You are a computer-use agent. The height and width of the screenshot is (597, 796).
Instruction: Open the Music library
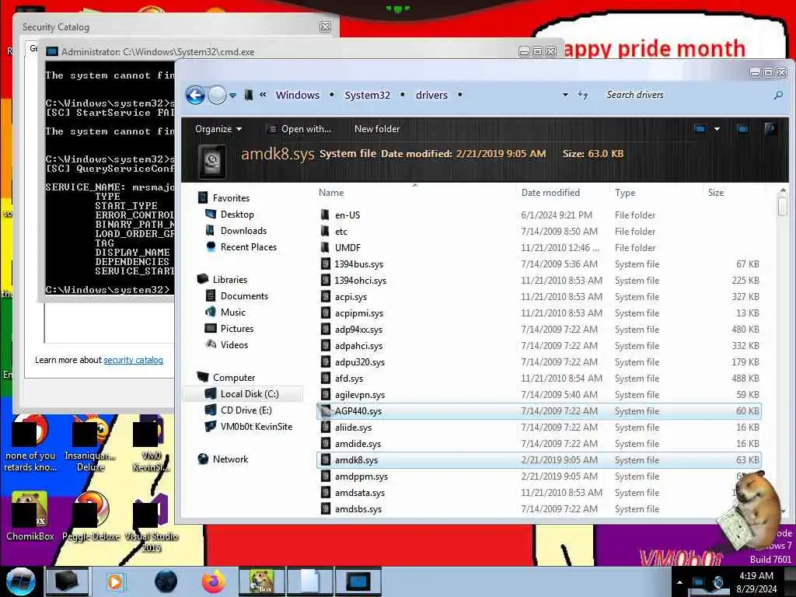point(233,312)
